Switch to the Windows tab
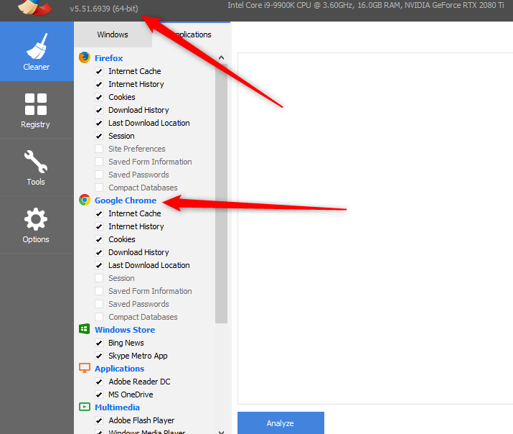The image size is (513, 434). [x=113, y=34]
